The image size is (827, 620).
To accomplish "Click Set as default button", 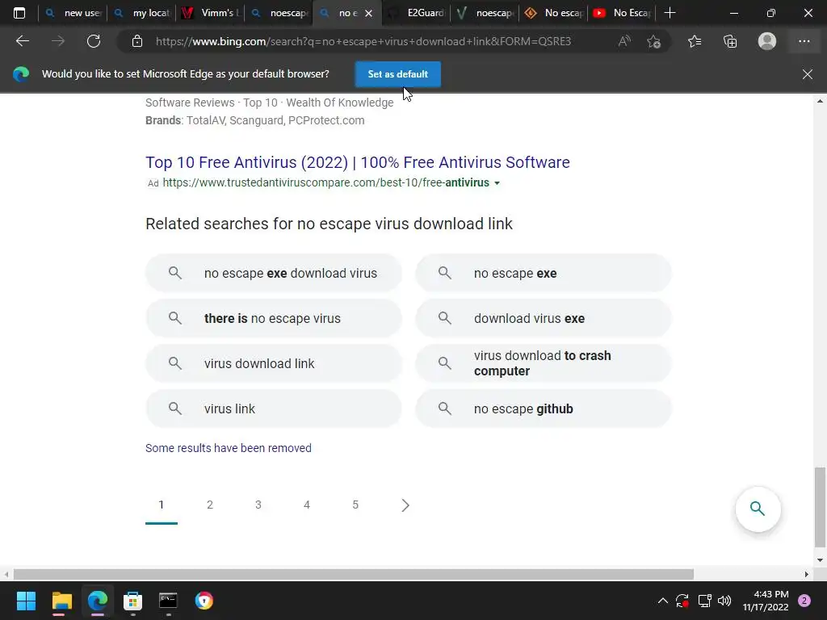I will point(397,73).
